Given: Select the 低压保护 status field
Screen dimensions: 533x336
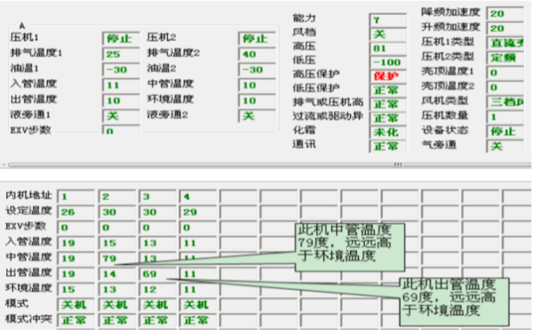Looking at the screenshot, I should [x=388, y=90].
